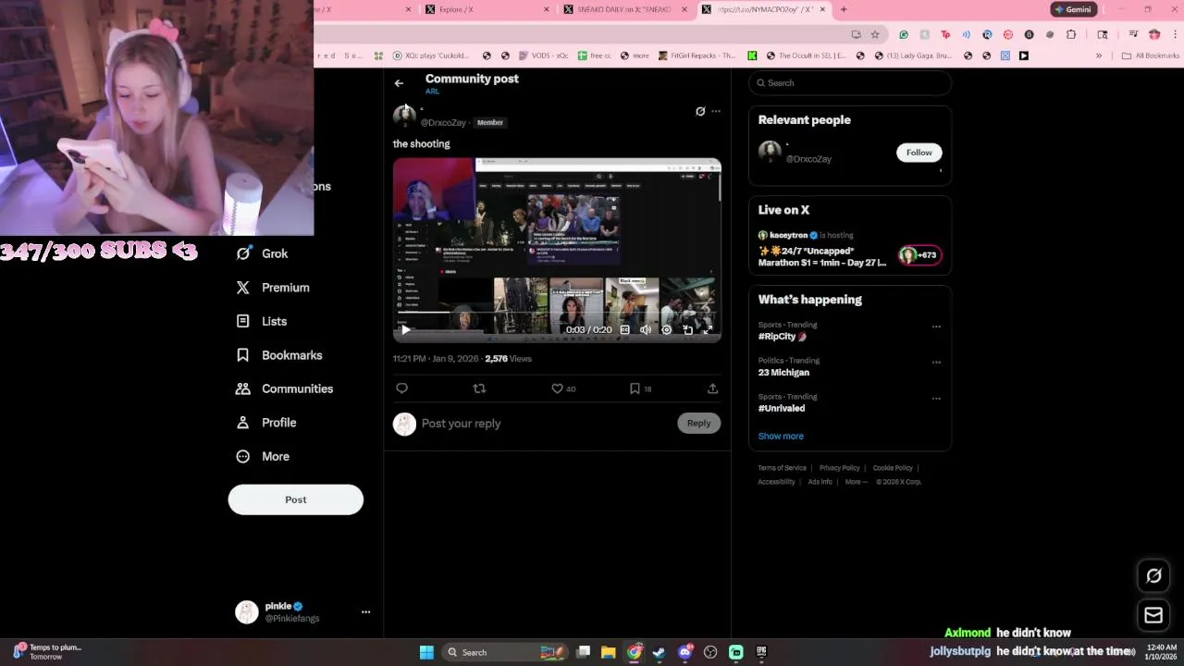Open Grok from the sidebar
This screenshot has width=1184, height=666.
263,253
